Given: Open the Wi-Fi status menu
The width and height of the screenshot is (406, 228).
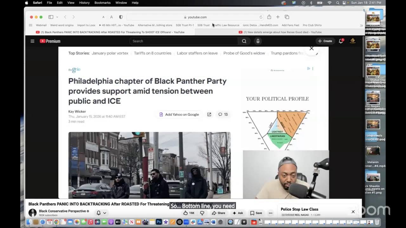Looking at the screenshot, I should 330,3.
